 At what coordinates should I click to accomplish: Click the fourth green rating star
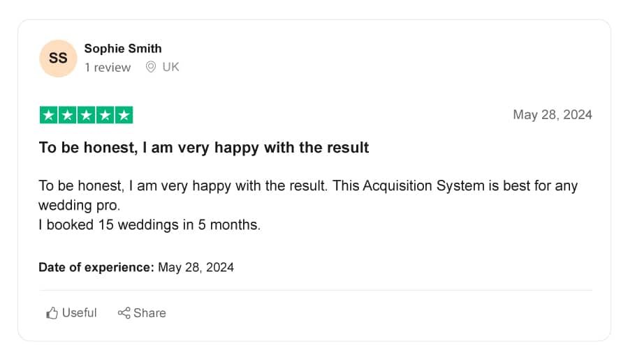pos(105,115)
